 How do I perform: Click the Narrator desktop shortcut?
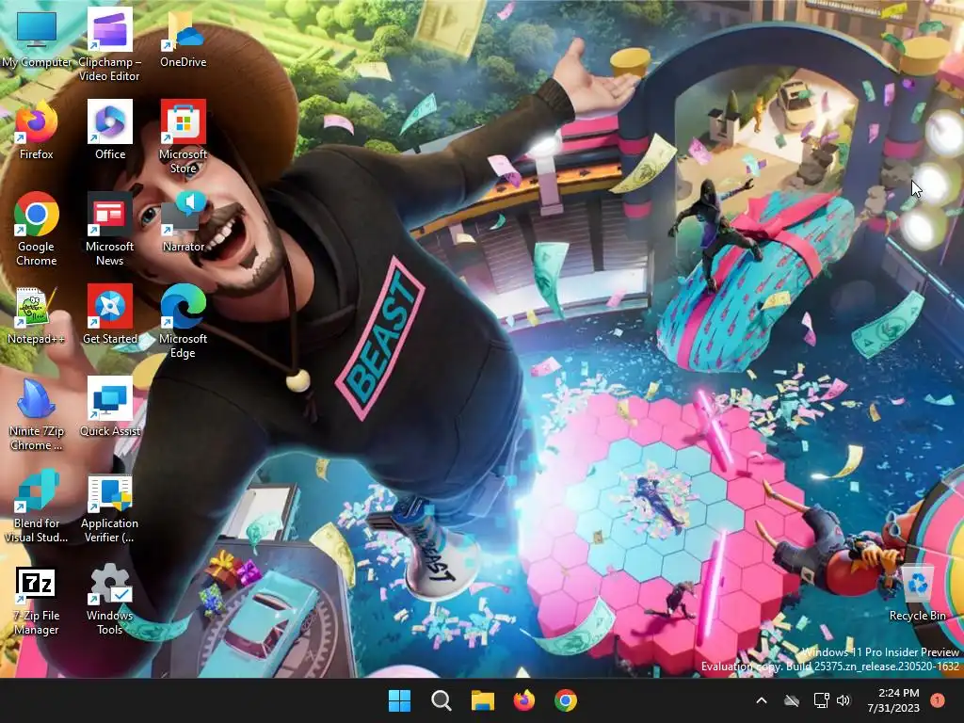click(184, 222)
